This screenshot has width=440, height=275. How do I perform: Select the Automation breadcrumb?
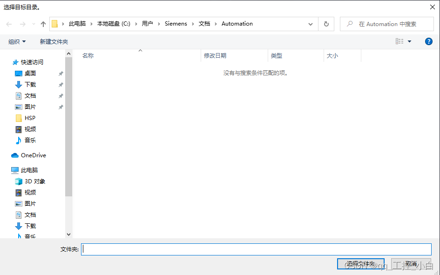point(237,24)
